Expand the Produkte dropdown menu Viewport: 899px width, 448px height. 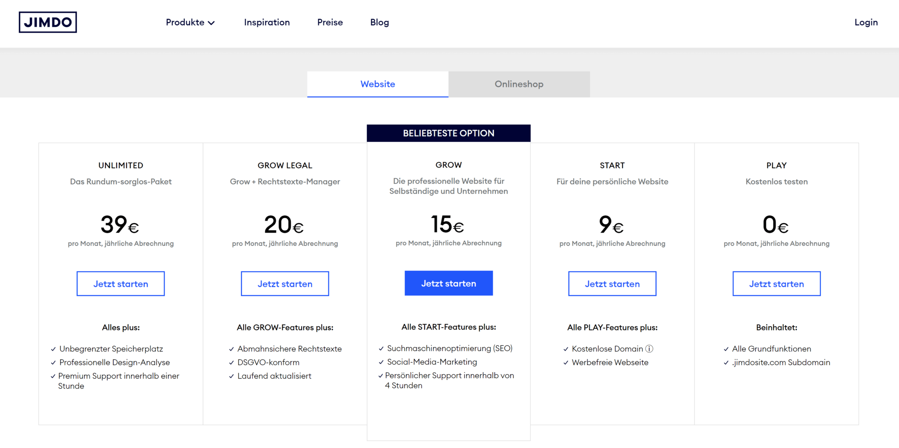(x=190, y=22)
